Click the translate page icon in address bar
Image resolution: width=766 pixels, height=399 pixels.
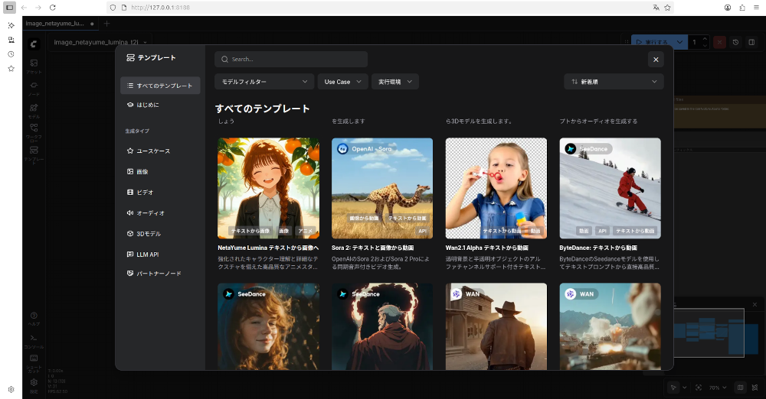(656, 8)
